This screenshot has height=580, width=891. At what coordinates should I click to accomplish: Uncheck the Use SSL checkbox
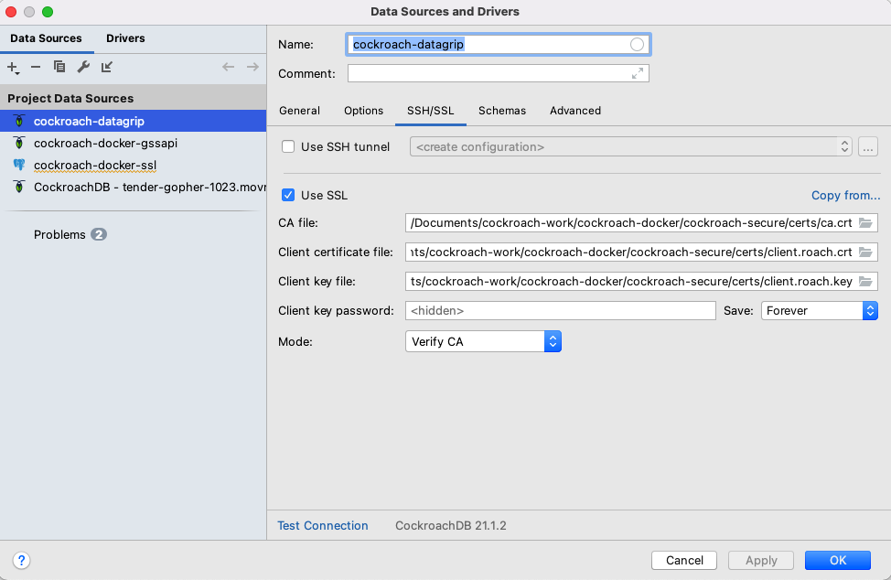tap(288, 195)
